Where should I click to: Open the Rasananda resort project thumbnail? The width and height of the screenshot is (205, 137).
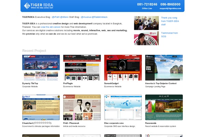[164, 107]
